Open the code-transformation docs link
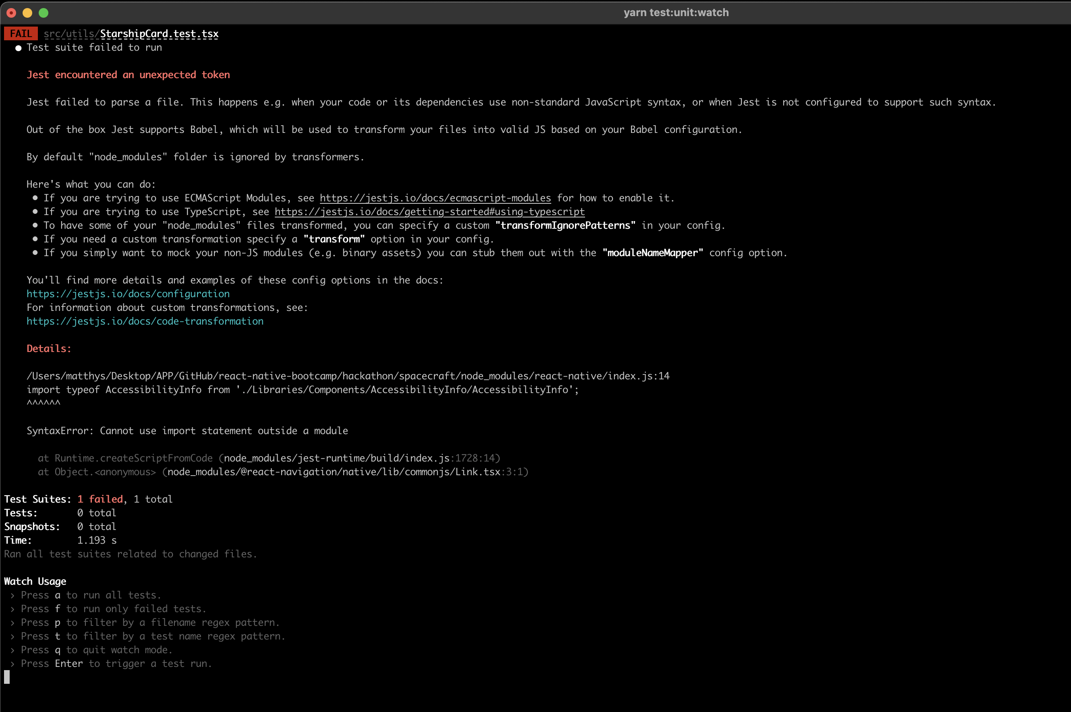 145,321
